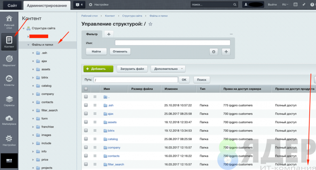Open row menu for bitrix folder
Image resolution: width=316 pixels, height=170 pixels.
[95, 131]
